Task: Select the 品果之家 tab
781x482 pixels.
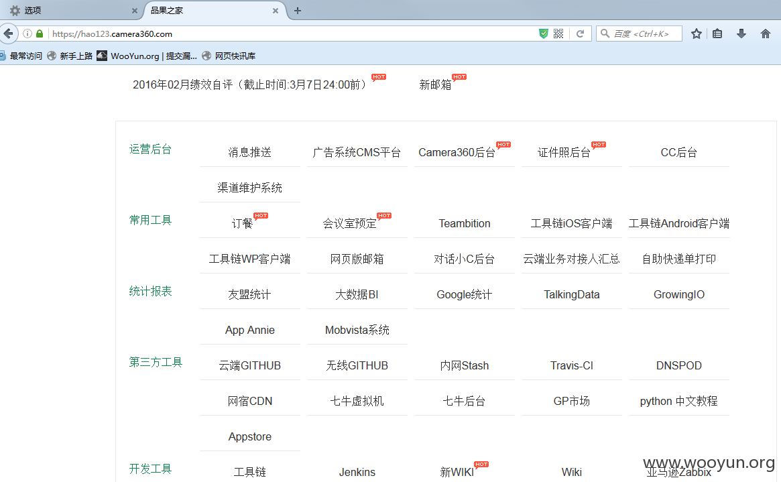Action: (214, 11)
